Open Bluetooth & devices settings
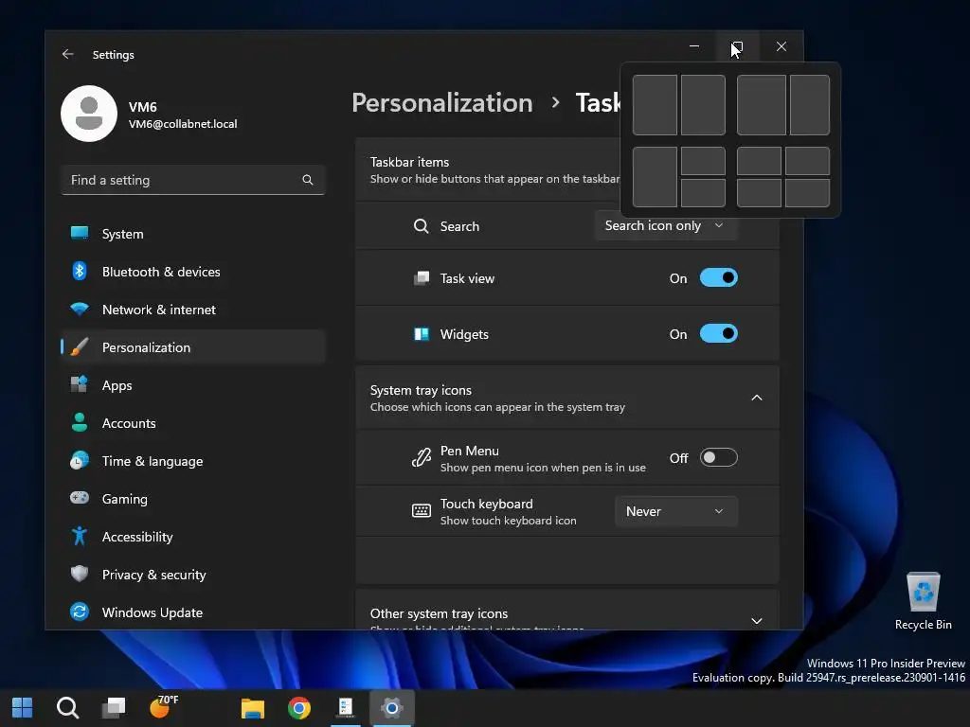Screen dimensions: 970x727 (193, 272)
